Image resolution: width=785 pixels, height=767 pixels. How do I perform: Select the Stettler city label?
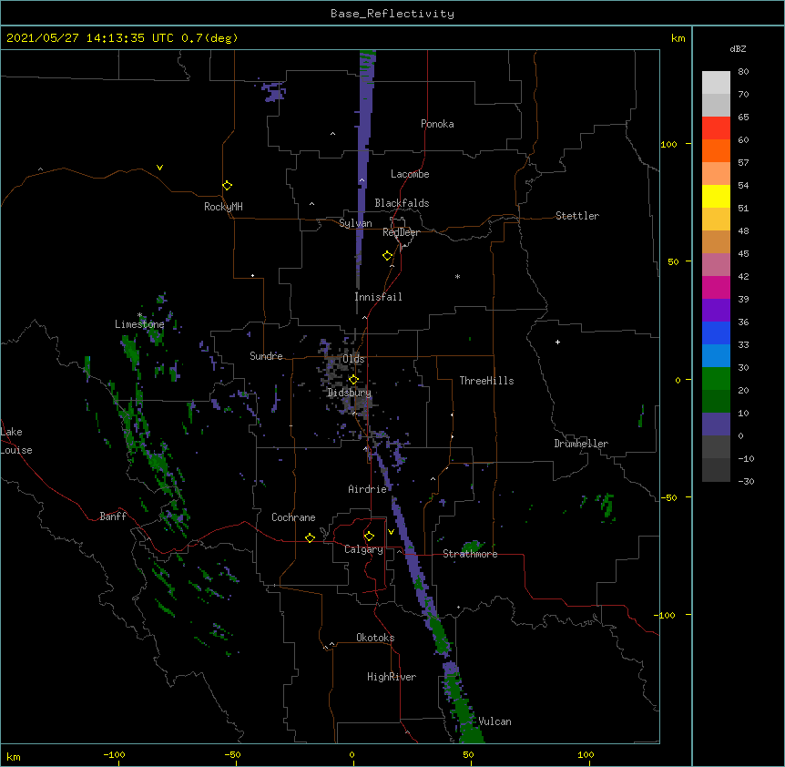[x=577, y=216]
